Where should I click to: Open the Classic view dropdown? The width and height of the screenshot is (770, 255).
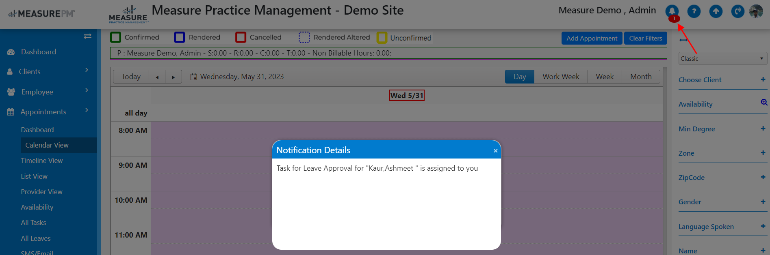723,59
